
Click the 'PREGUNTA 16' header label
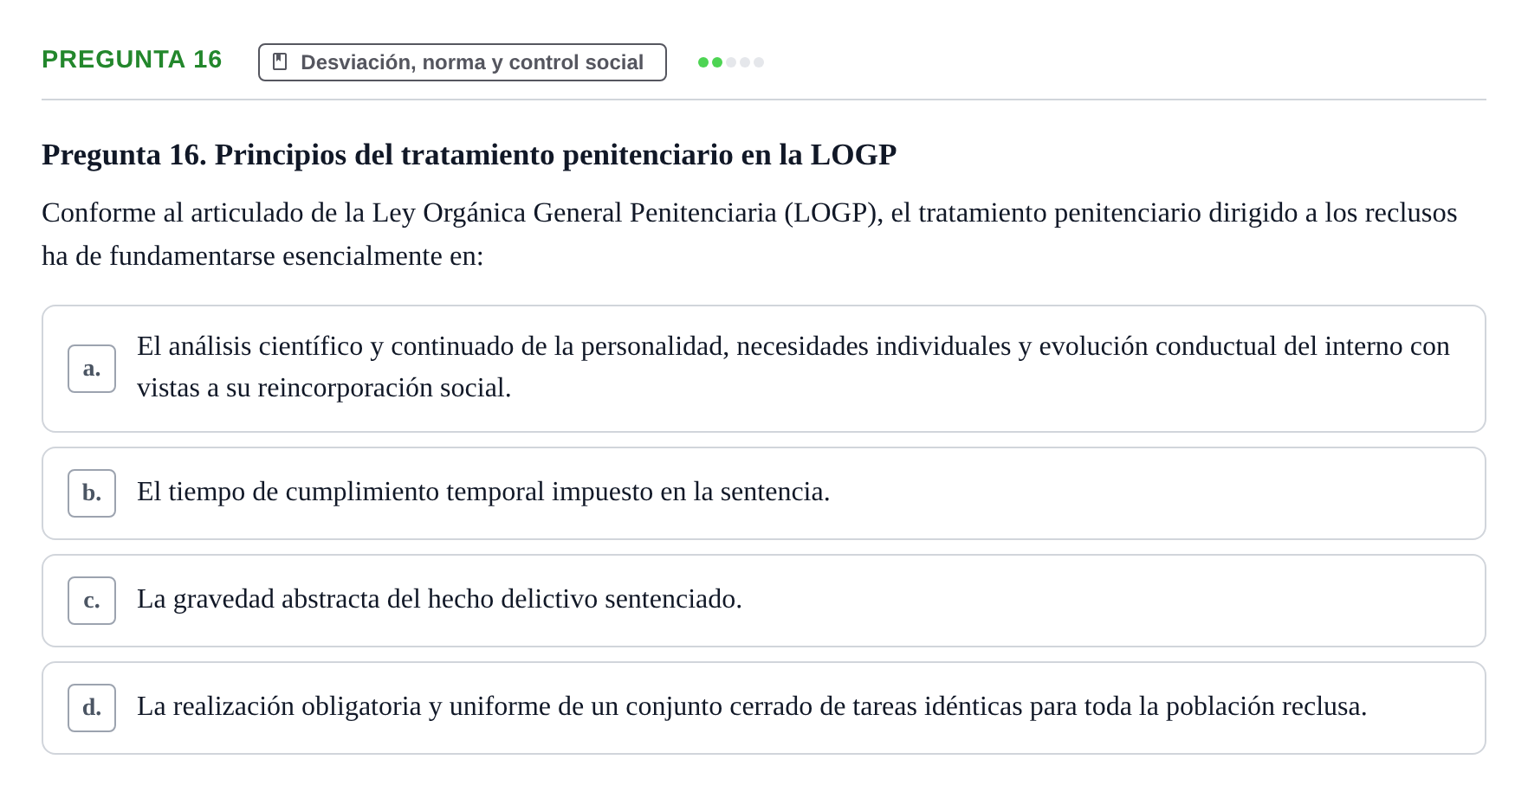(132, 59)
